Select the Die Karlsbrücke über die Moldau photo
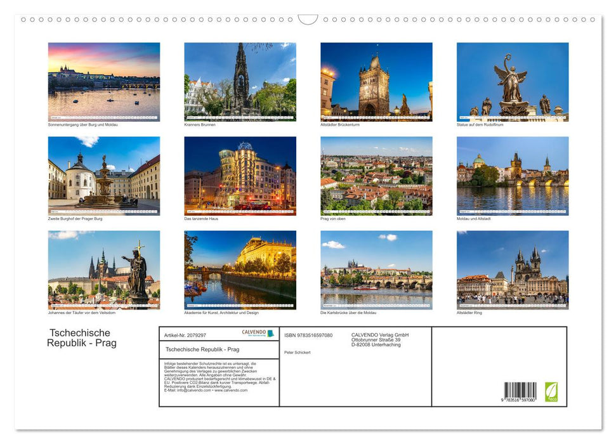 click(376, 269)
